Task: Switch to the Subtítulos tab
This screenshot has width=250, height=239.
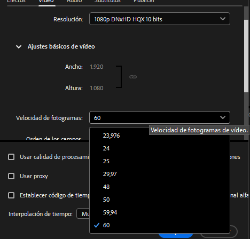Action: tap(107, 2)
